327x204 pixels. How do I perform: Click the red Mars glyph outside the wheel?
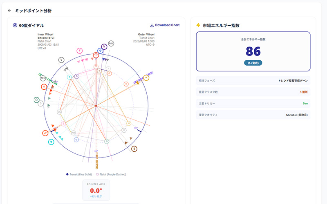(x=45, y=133)
